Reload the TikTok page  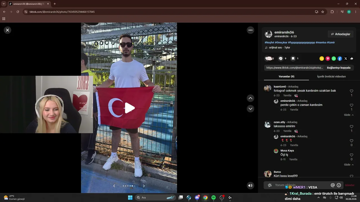click(x=18, y=12)
